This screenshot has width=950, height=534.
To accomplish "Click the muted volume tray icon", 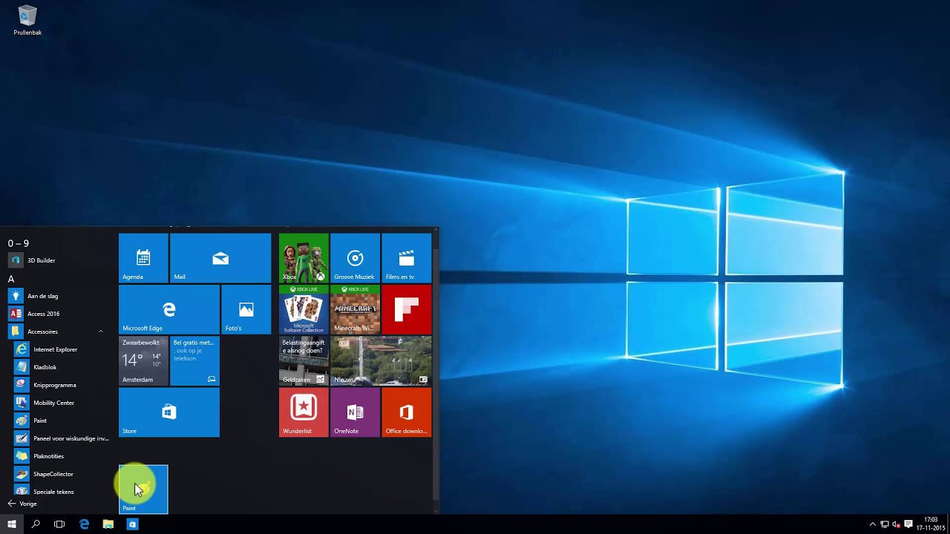I will (896, 524).
